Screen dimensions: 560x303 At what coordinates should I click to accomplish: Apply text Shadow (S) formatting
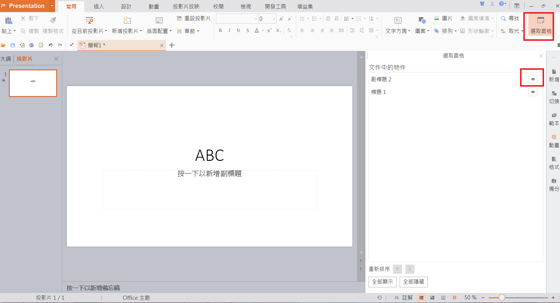click(x=248, y=30)
